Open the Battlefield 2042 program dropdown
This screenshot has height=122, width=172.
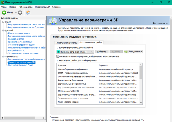[92, 52]
